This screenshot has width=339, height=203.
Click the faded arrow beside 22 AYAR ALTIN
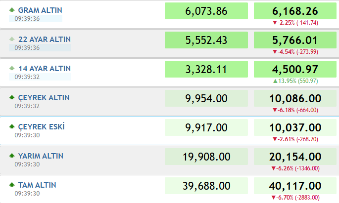(x=12, y=39)
